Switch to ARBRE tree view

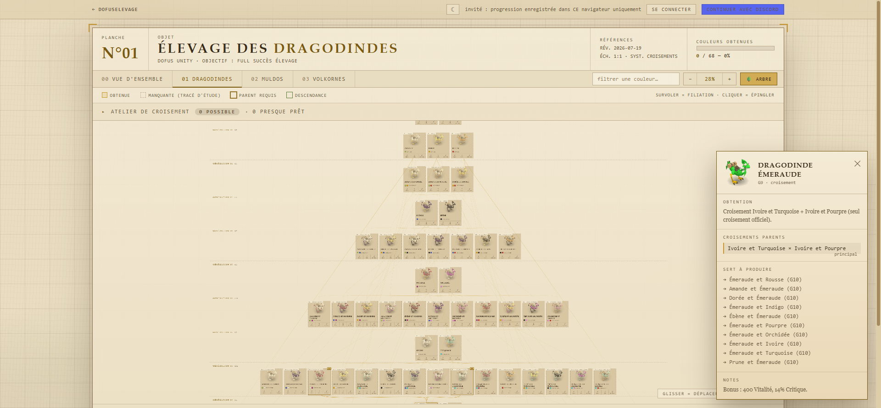pos(758,79)
